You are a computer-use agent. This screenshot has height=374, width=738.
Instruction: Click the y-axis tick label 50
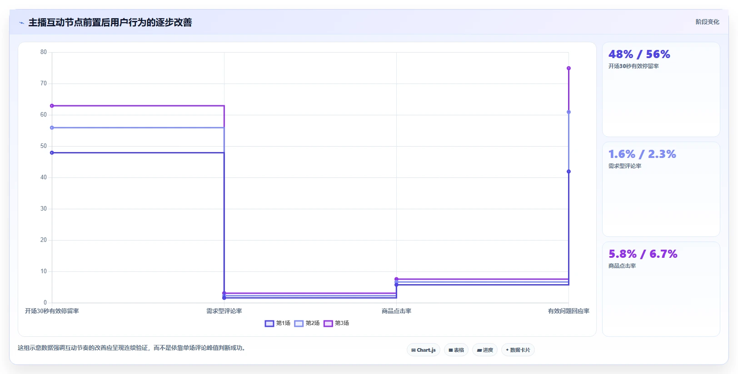tap(44, 146)
